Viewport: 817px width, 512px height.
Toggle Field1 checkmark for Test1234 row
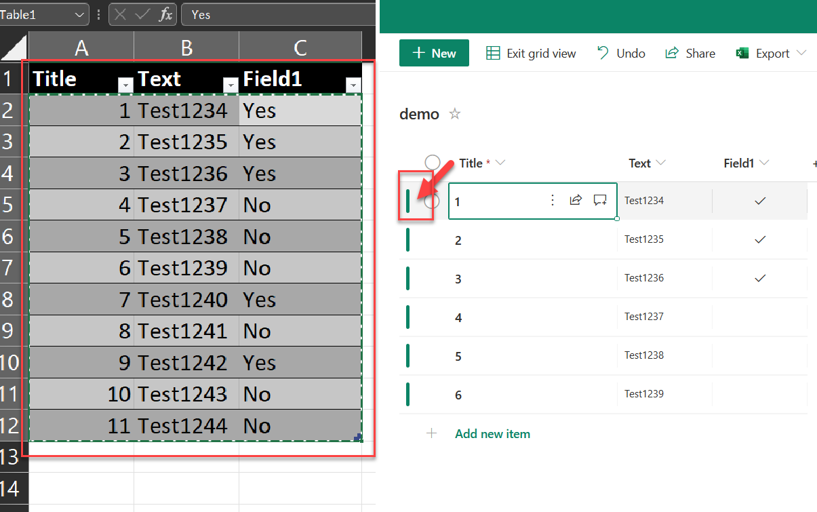tap(760, 201)
